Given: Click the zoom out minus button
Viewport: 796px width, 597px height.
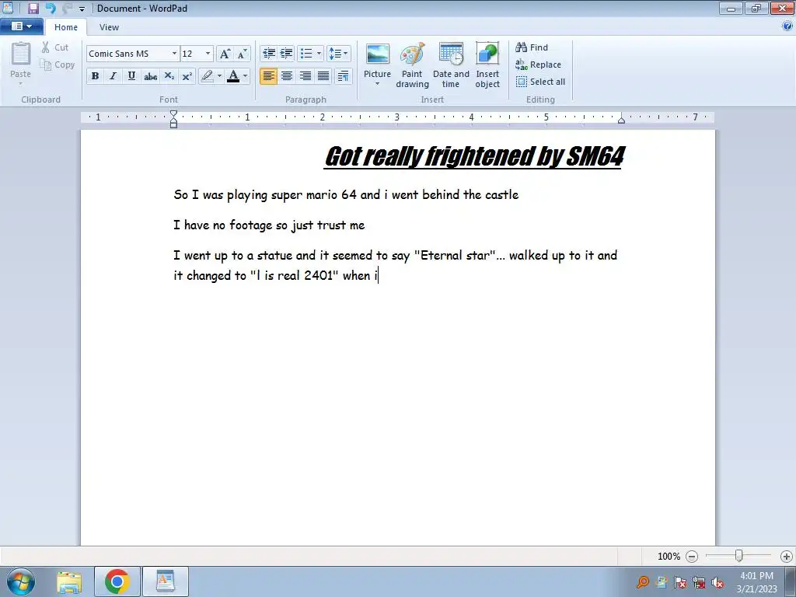Looking at the screenshot, I should click(691, 557).
